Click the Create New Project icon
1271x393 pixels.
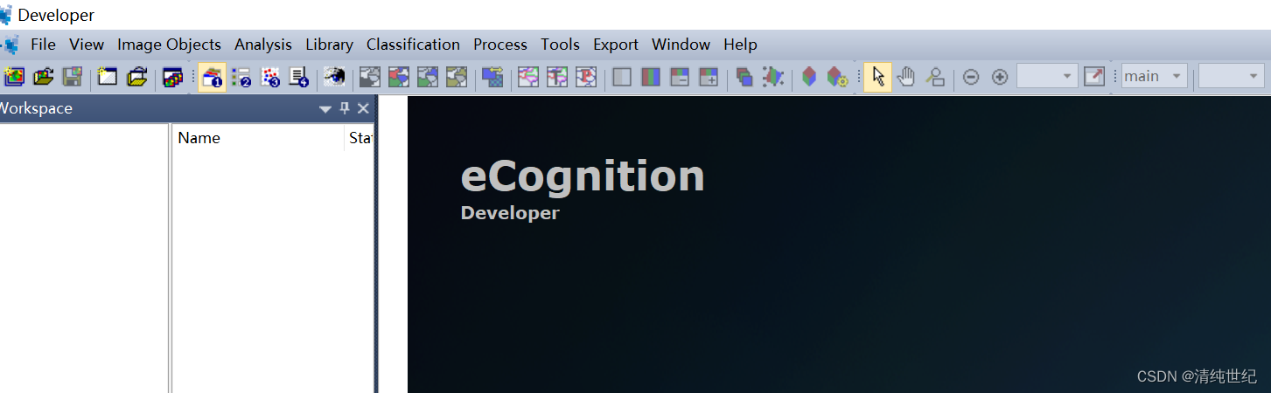click(14, 77)
